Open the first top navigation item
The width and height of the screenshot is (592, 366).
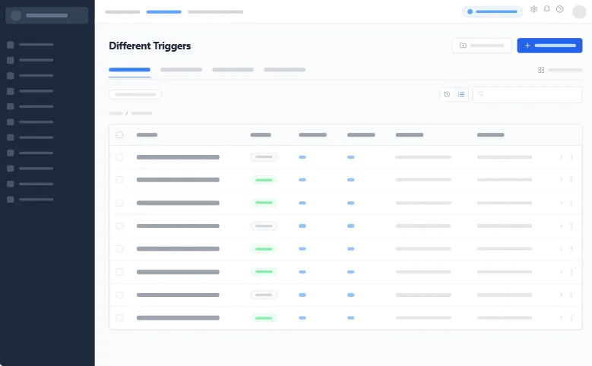click(122, 12)
